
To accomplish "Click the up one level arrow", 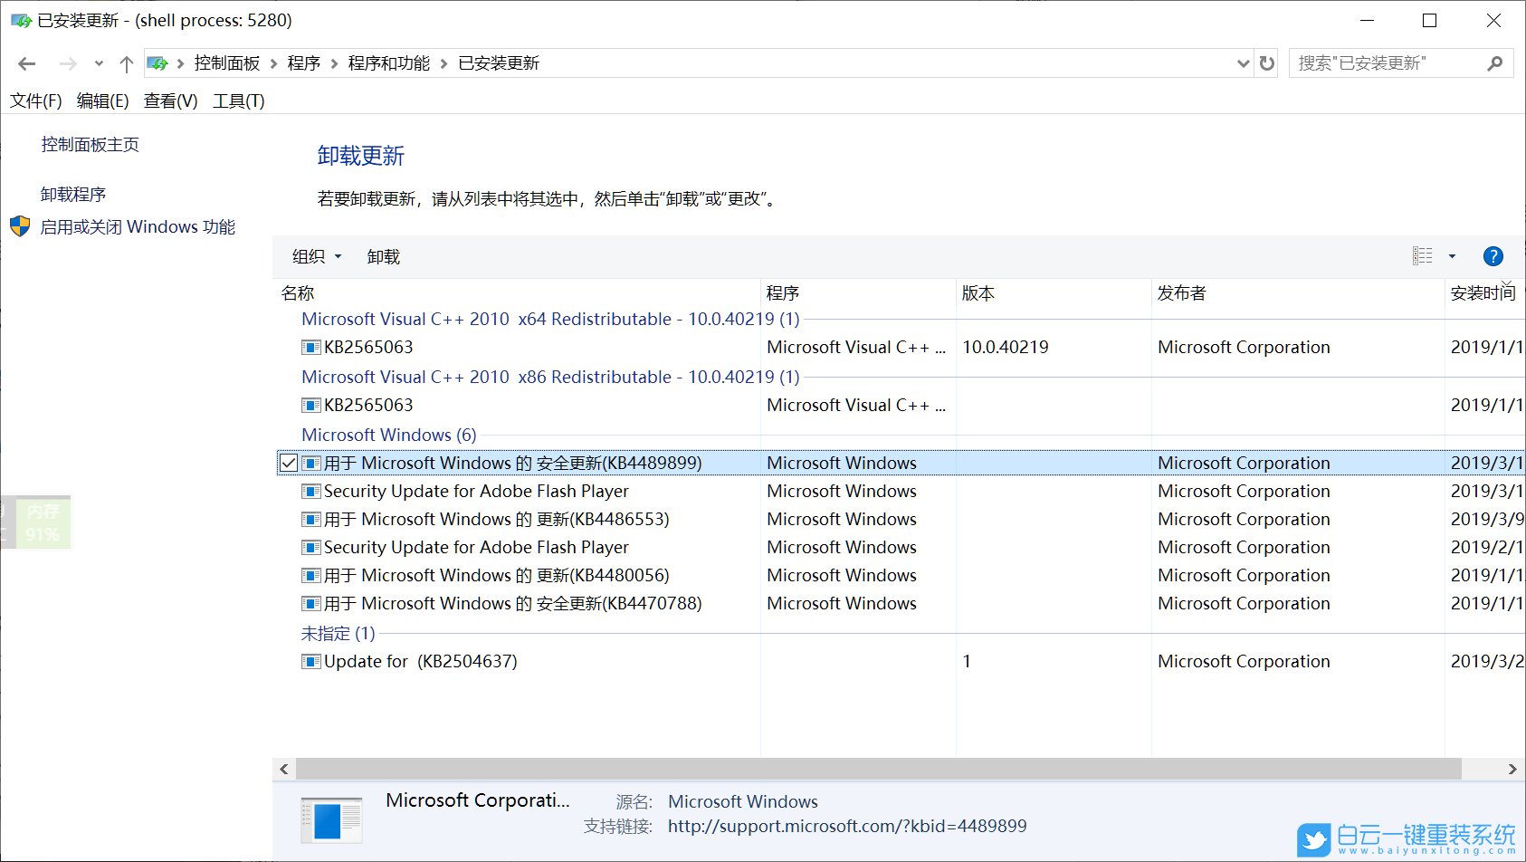I will click(126, 63).
